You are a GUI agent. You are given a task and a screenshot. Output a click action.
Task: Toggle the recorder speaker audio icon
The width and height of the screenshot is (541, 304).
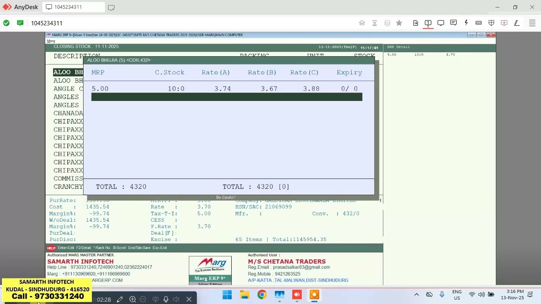(176, 299)
